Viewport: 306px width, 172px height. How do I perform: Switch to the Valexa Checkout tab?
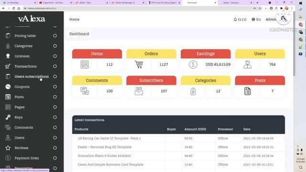pos(236,3)
